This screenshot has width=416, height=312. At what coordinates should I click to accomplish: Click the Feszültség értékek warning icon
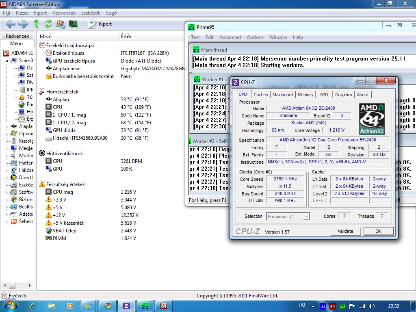[x=42, y=184]
